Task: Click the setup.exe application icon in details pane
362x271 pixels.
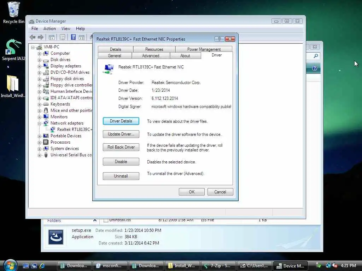Action: click(x=56, y=237)
